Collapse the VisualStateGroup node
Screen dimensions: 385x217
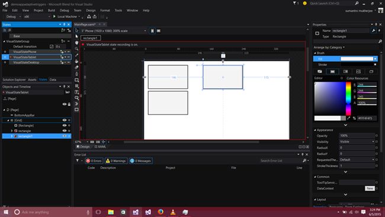click(x=4, y=42)
